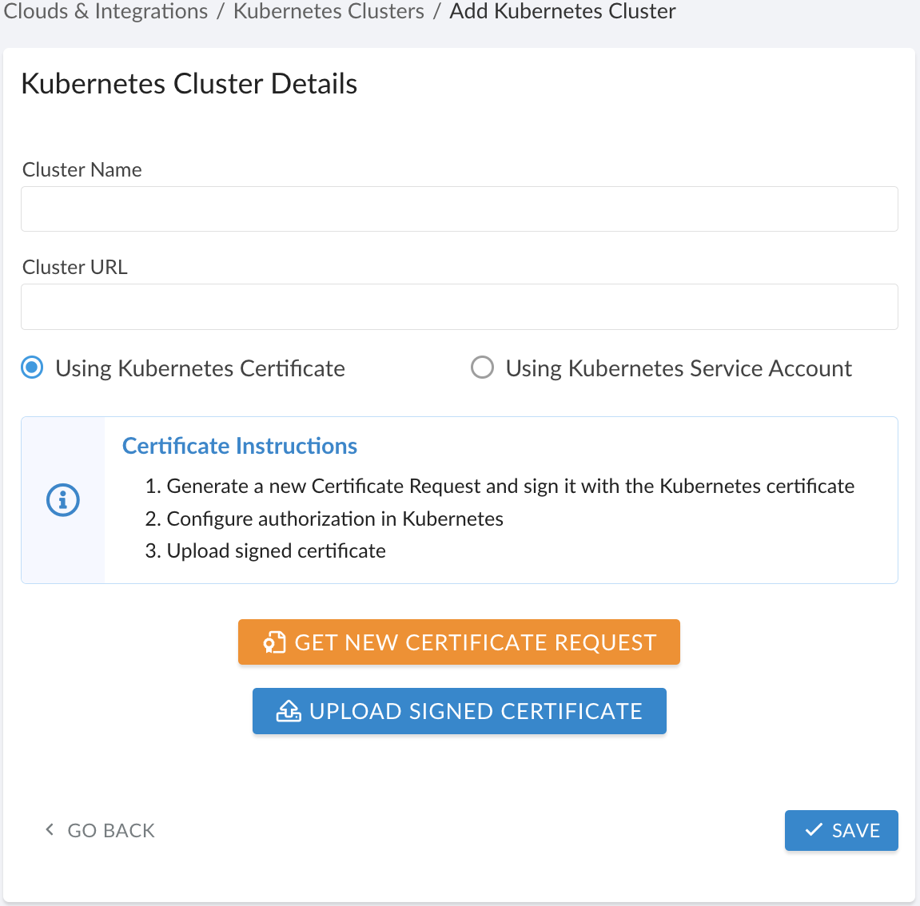
Task: Open 'Kubernetes Clusters' from the breadcrumb trail
Action: point(328,12)
